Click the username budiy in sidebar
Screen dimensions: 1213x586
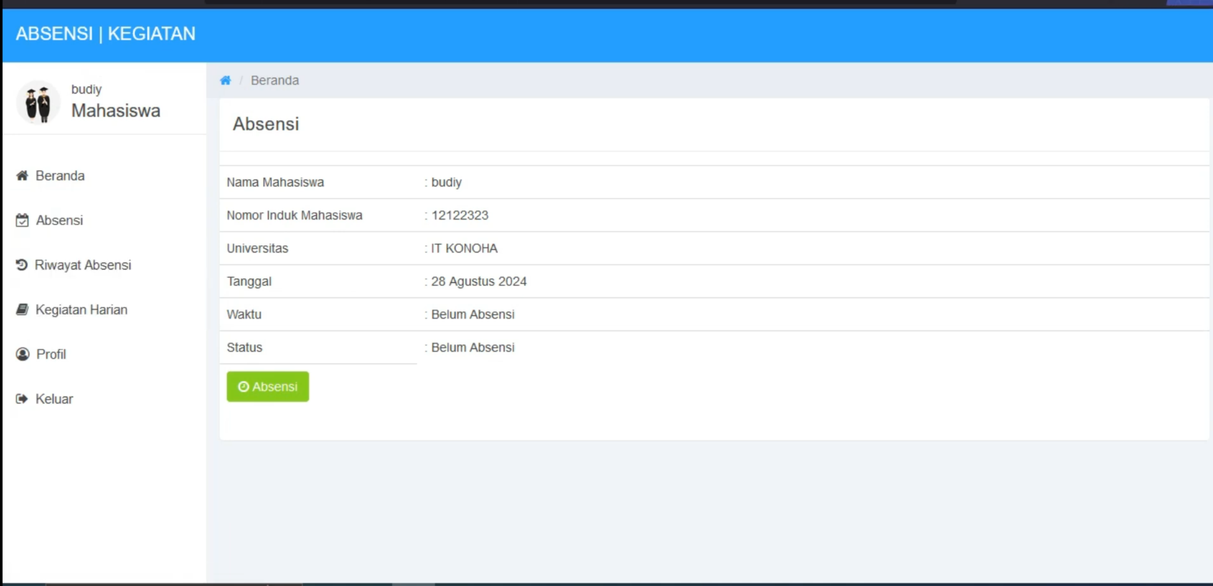(x=87, y=89)
